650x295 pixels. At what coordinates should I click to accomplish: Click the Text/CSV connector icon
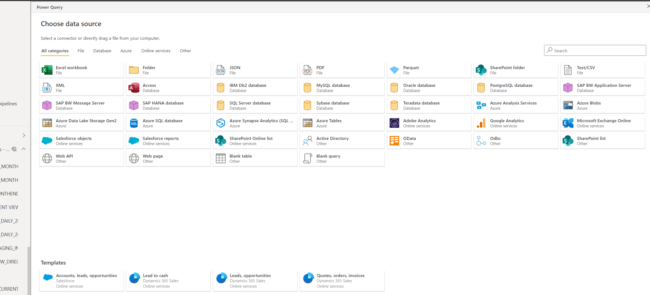[568, 70]
